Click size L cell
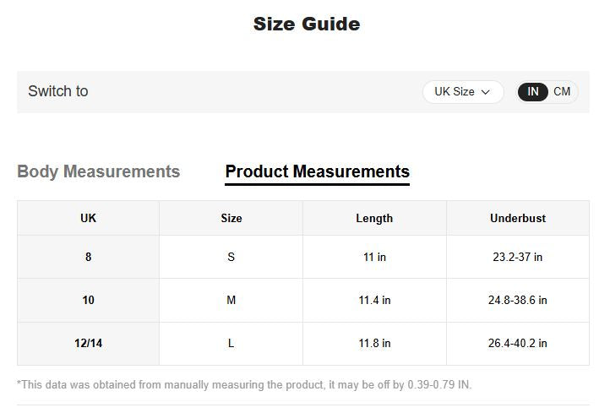599x413 pixels. (x=231, y=343)
